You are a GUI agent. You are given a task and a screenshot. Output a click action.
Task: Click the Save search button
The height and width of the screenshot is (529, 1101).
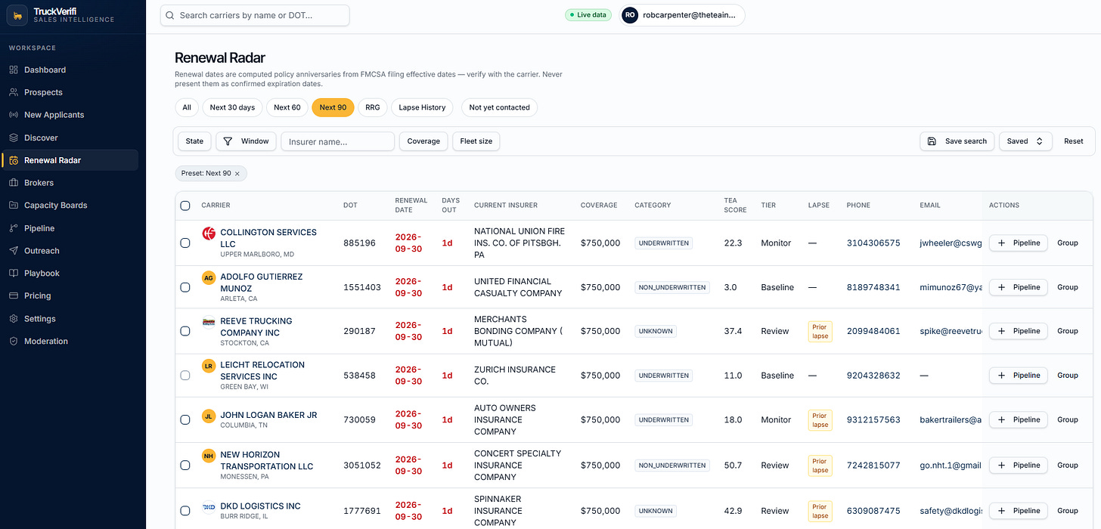pos(957,141)
